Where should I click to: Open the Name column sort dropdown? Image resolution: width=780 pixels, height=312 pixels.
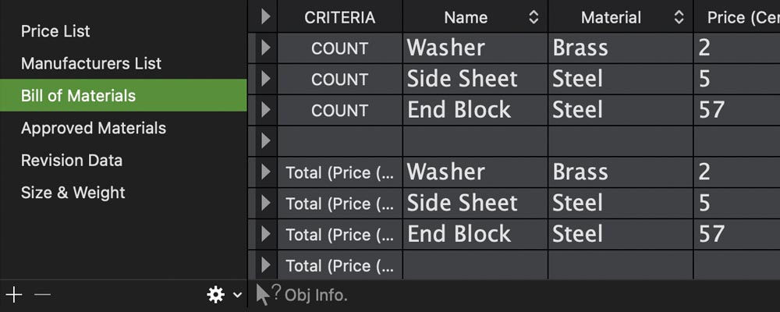tap(534, 17)
